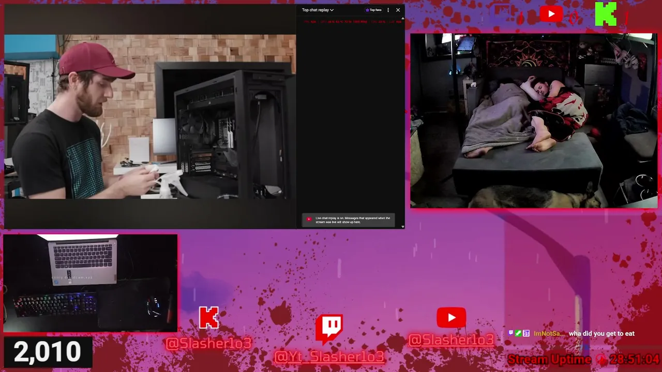This screenshot has width=662, height=372.
Task: Close the live chat replay panel
Action: click(x=398, y=10)
